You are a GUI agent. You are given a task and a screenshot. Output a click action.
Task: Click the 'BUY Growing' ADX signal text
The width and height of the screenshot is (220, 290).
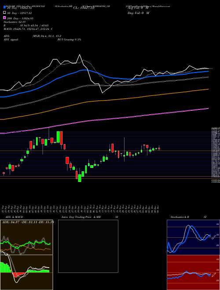tap(69, 40)
